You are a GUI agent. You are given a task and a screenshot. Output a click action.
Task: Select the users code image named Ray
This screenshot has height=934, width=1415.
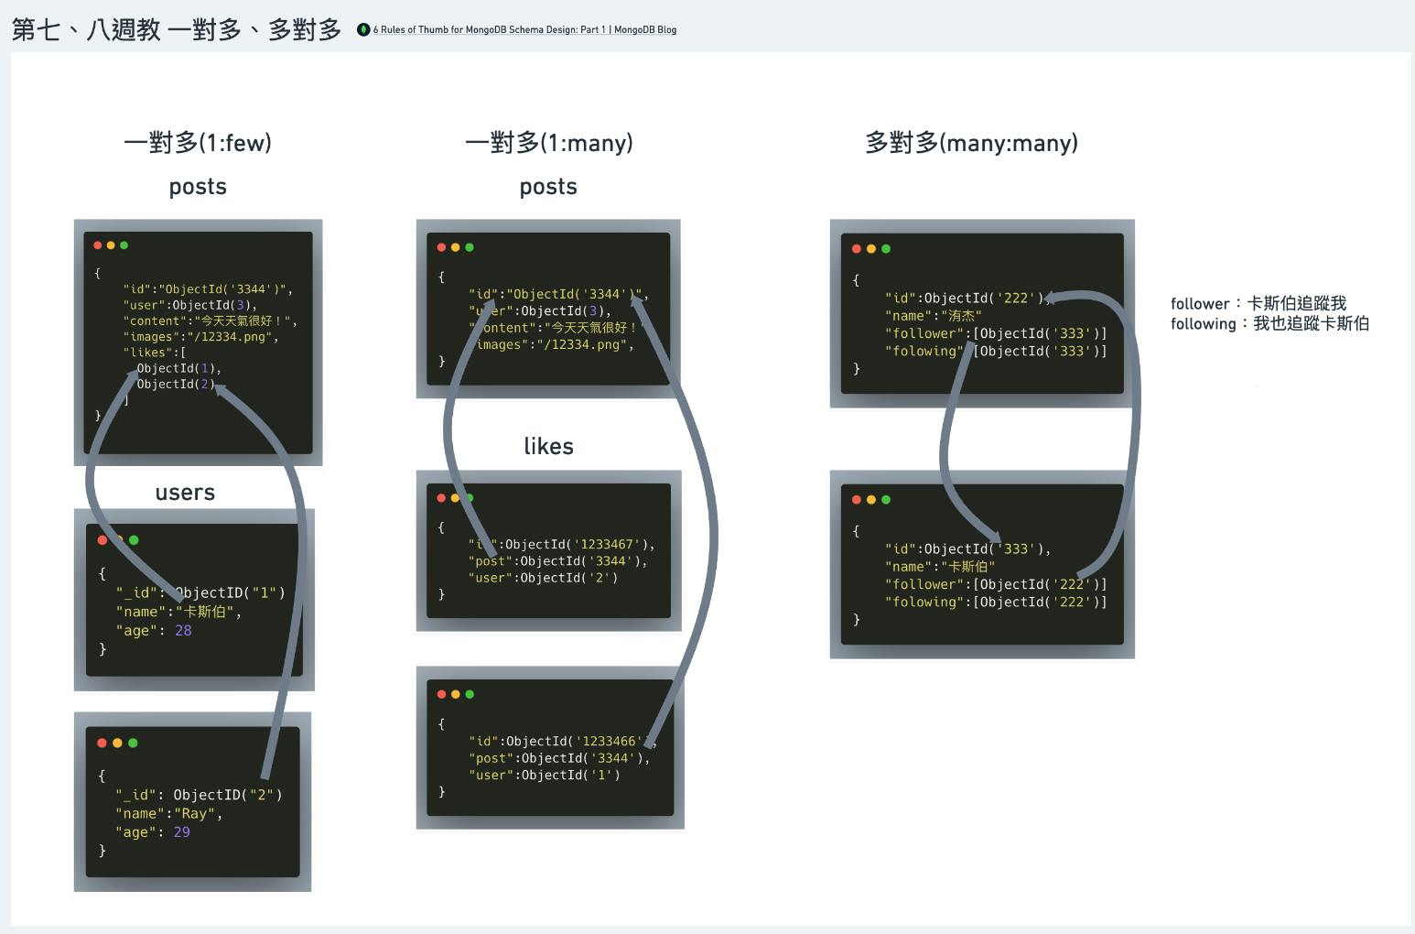(192, 801)
